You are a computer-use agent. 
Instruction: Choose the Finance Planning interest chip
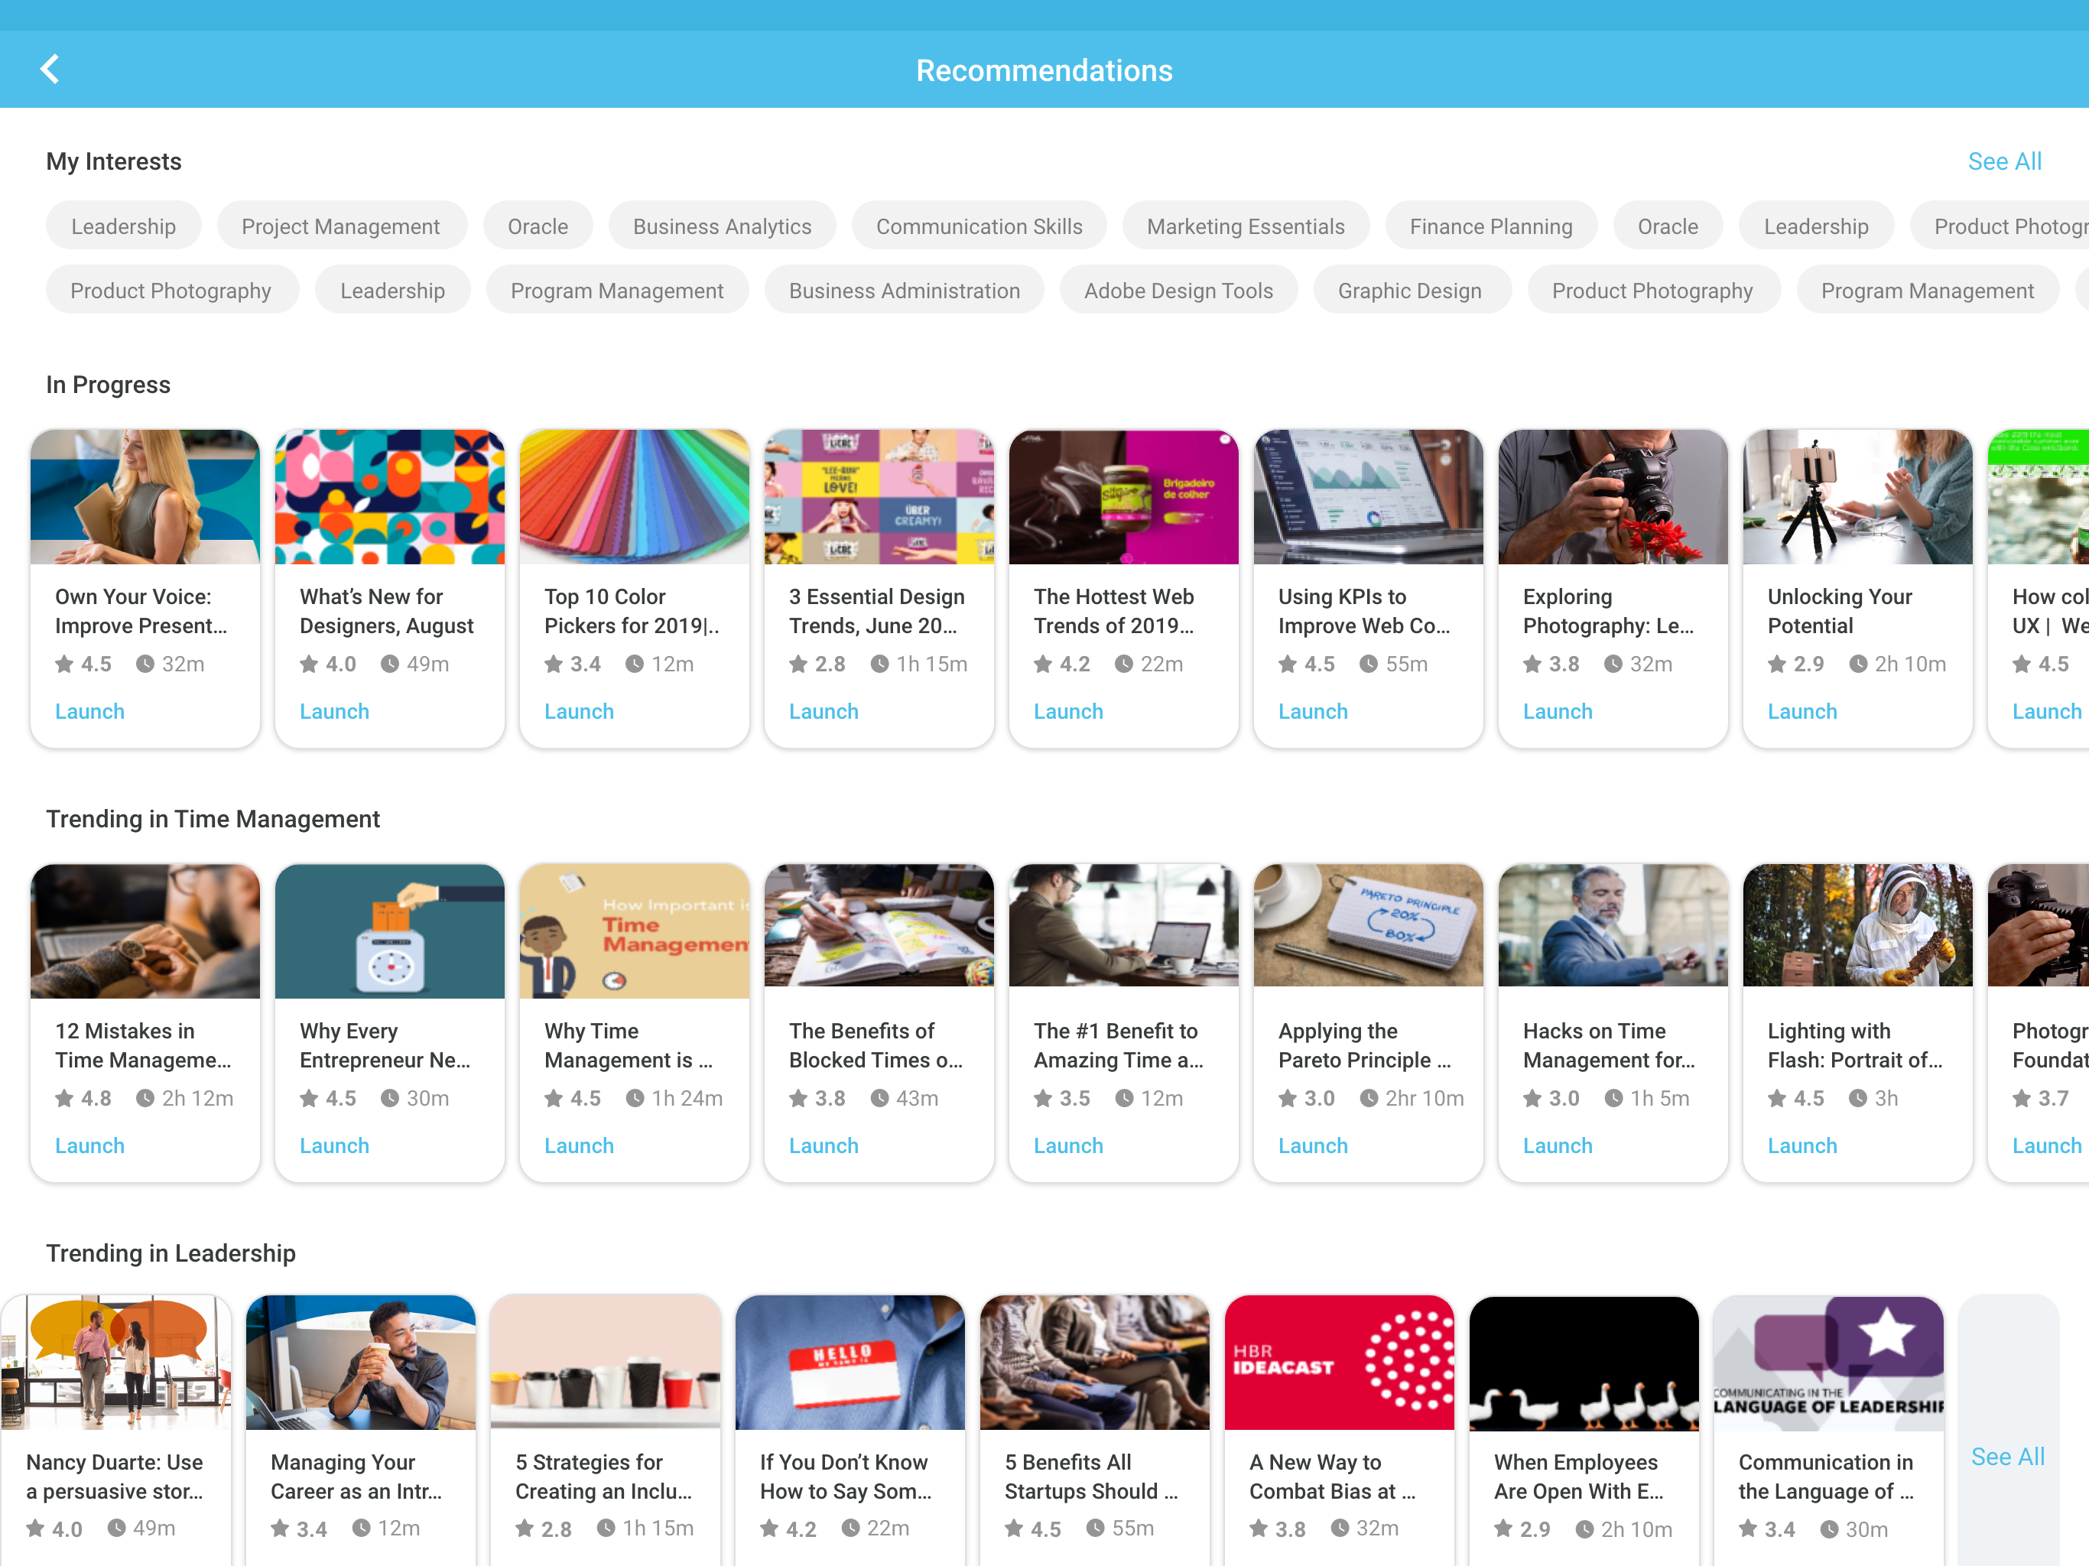pos(1490,226)
